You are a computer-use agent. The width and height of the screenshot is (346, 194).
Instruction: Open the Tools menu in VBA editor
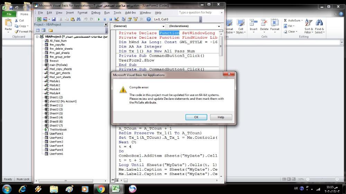pyautogui.click(x=117, y=13)
